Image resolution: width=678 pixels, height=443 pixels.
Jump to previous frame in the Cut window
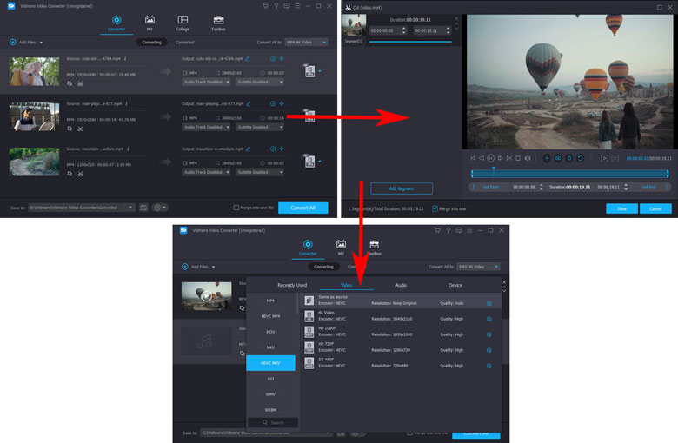[482, 159]
